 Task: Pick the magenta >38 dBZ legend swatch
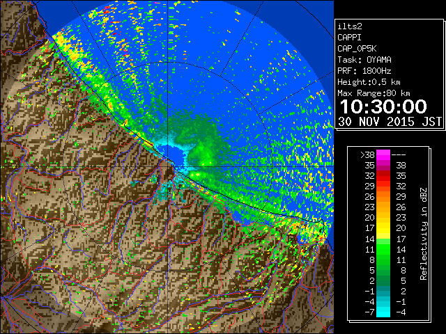click(383, 155)
